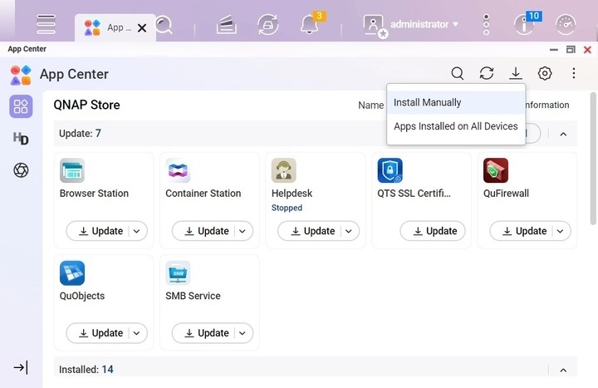Click the QuObjects name

[x=82, y=296]
